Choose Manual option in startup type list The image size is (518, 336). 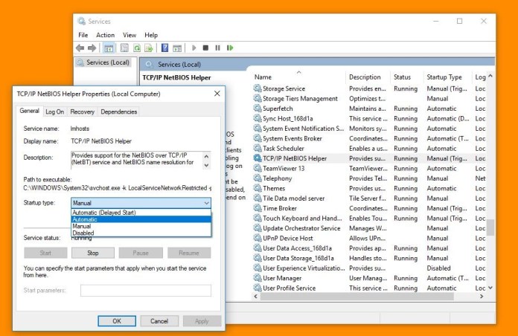tap(141, 226)
